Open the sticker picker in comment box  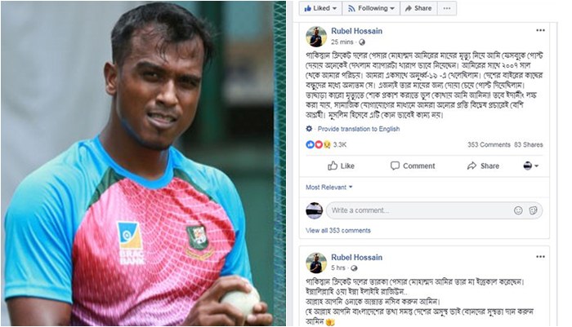tap(533, 210)
